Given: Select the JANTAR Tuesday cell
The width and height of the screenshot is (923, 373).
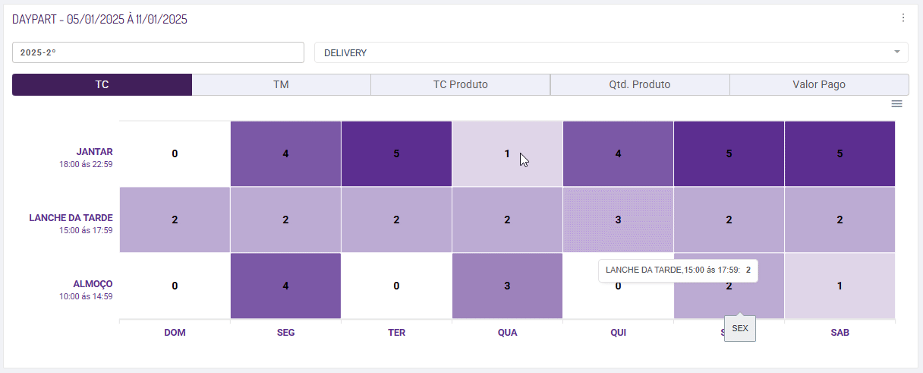Looking at the screenshot, I should tap(396, 153).
